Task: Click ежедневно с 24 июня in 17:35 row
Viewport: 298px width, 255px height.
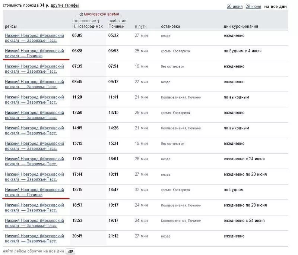Action: (x=244, y=159)
